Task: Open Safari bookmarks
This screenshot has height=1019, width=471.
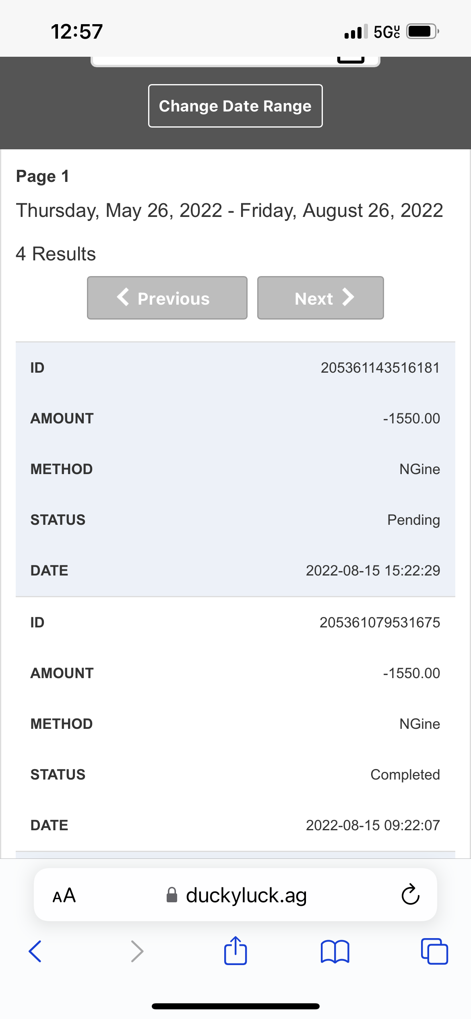Action: (335, 951)
